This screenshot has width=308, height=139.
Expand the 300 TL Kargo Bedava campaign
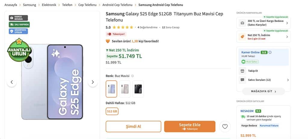[x=287, y=23]
